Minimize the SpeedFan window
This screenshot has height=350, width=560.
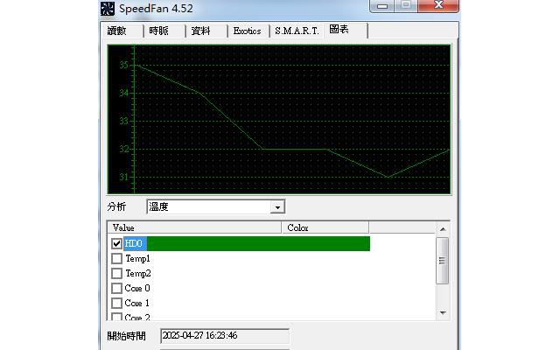[x=382, y=6]
